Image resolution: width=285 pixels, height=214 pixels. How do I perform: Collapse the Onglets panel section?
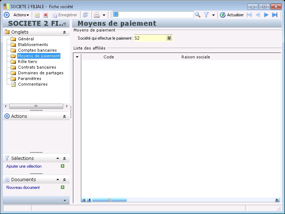(x=64, y=32)
